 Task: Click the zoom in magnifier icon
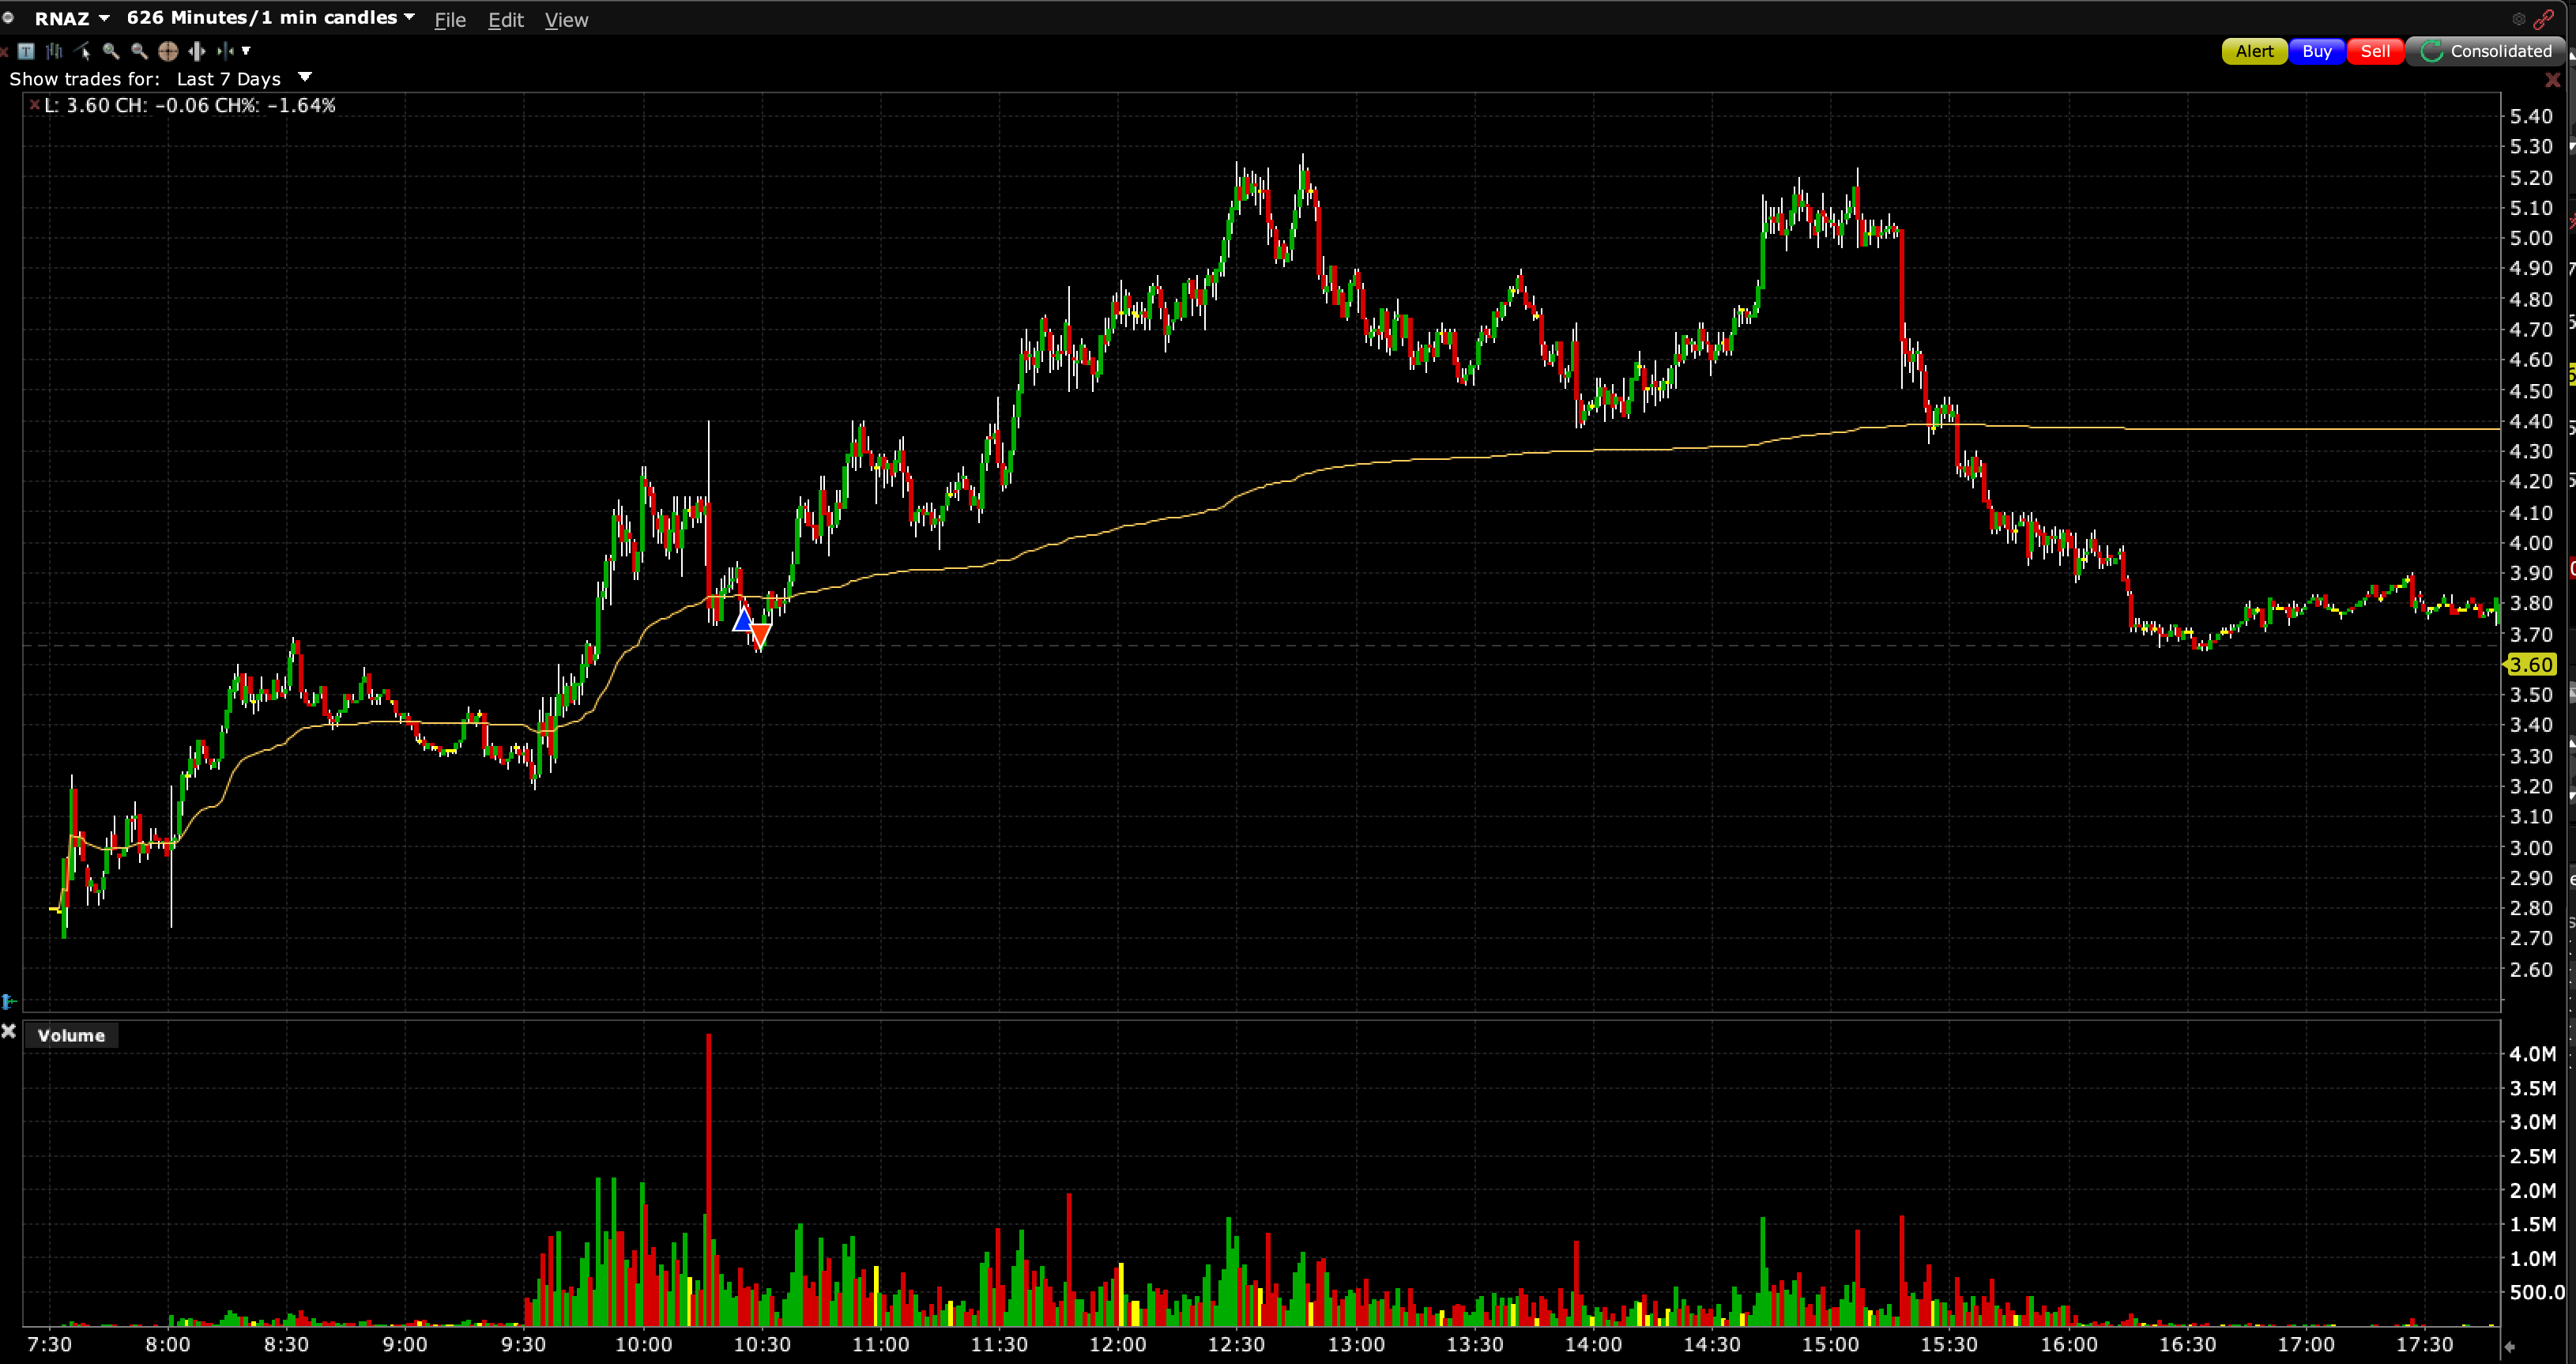111,51
